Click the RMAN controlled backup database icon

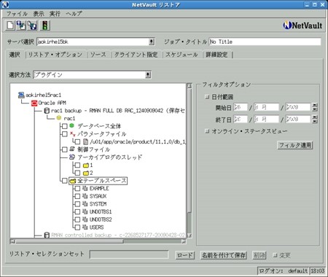point(47,235)
